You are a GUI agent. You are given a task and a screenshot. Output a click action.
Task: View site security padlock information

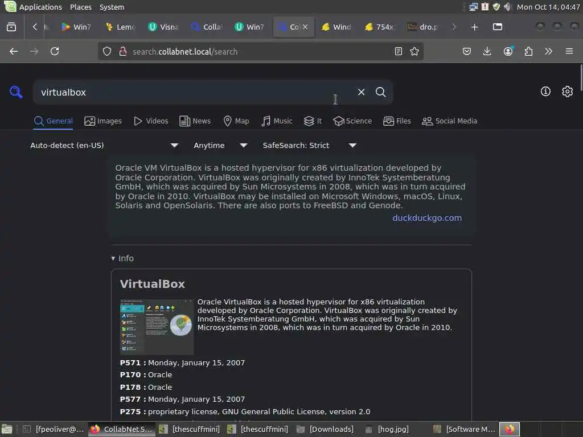point(123,51)
